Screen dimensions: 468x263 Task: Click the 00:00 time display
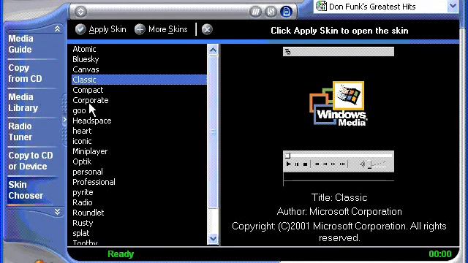pos(440,254)
